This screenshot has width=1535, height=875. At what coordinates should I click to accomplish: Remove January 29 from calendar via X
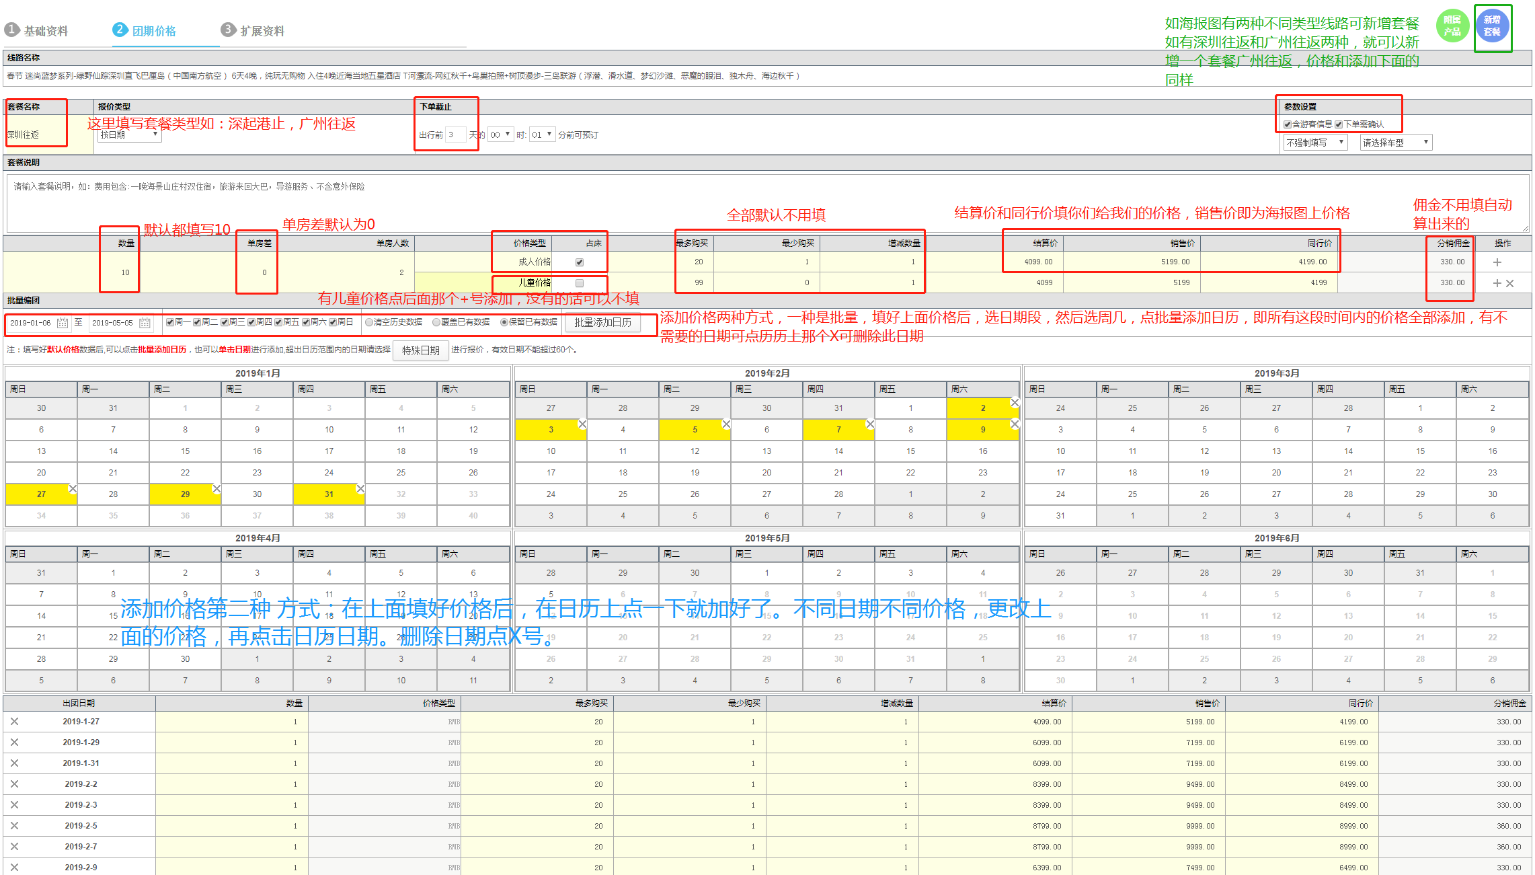(x=217, y=488)
